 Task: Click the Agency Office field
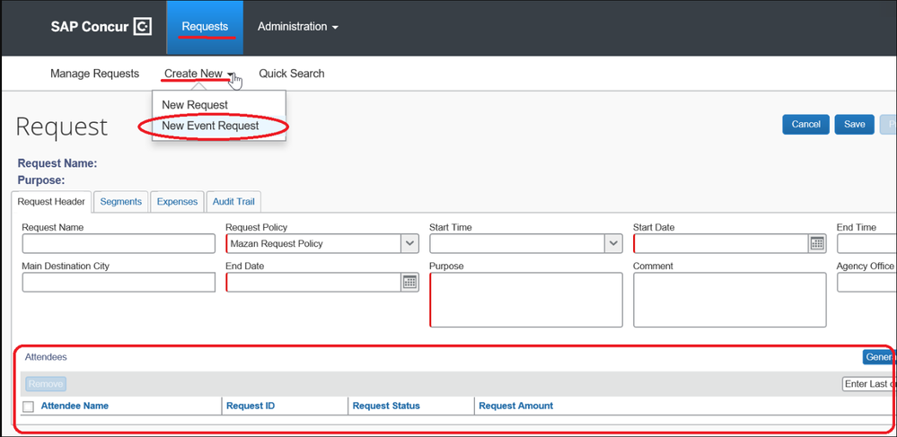866,282
